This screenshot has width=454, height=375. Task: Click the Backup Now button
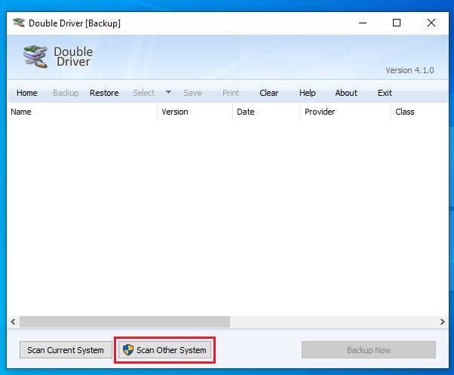369,350
